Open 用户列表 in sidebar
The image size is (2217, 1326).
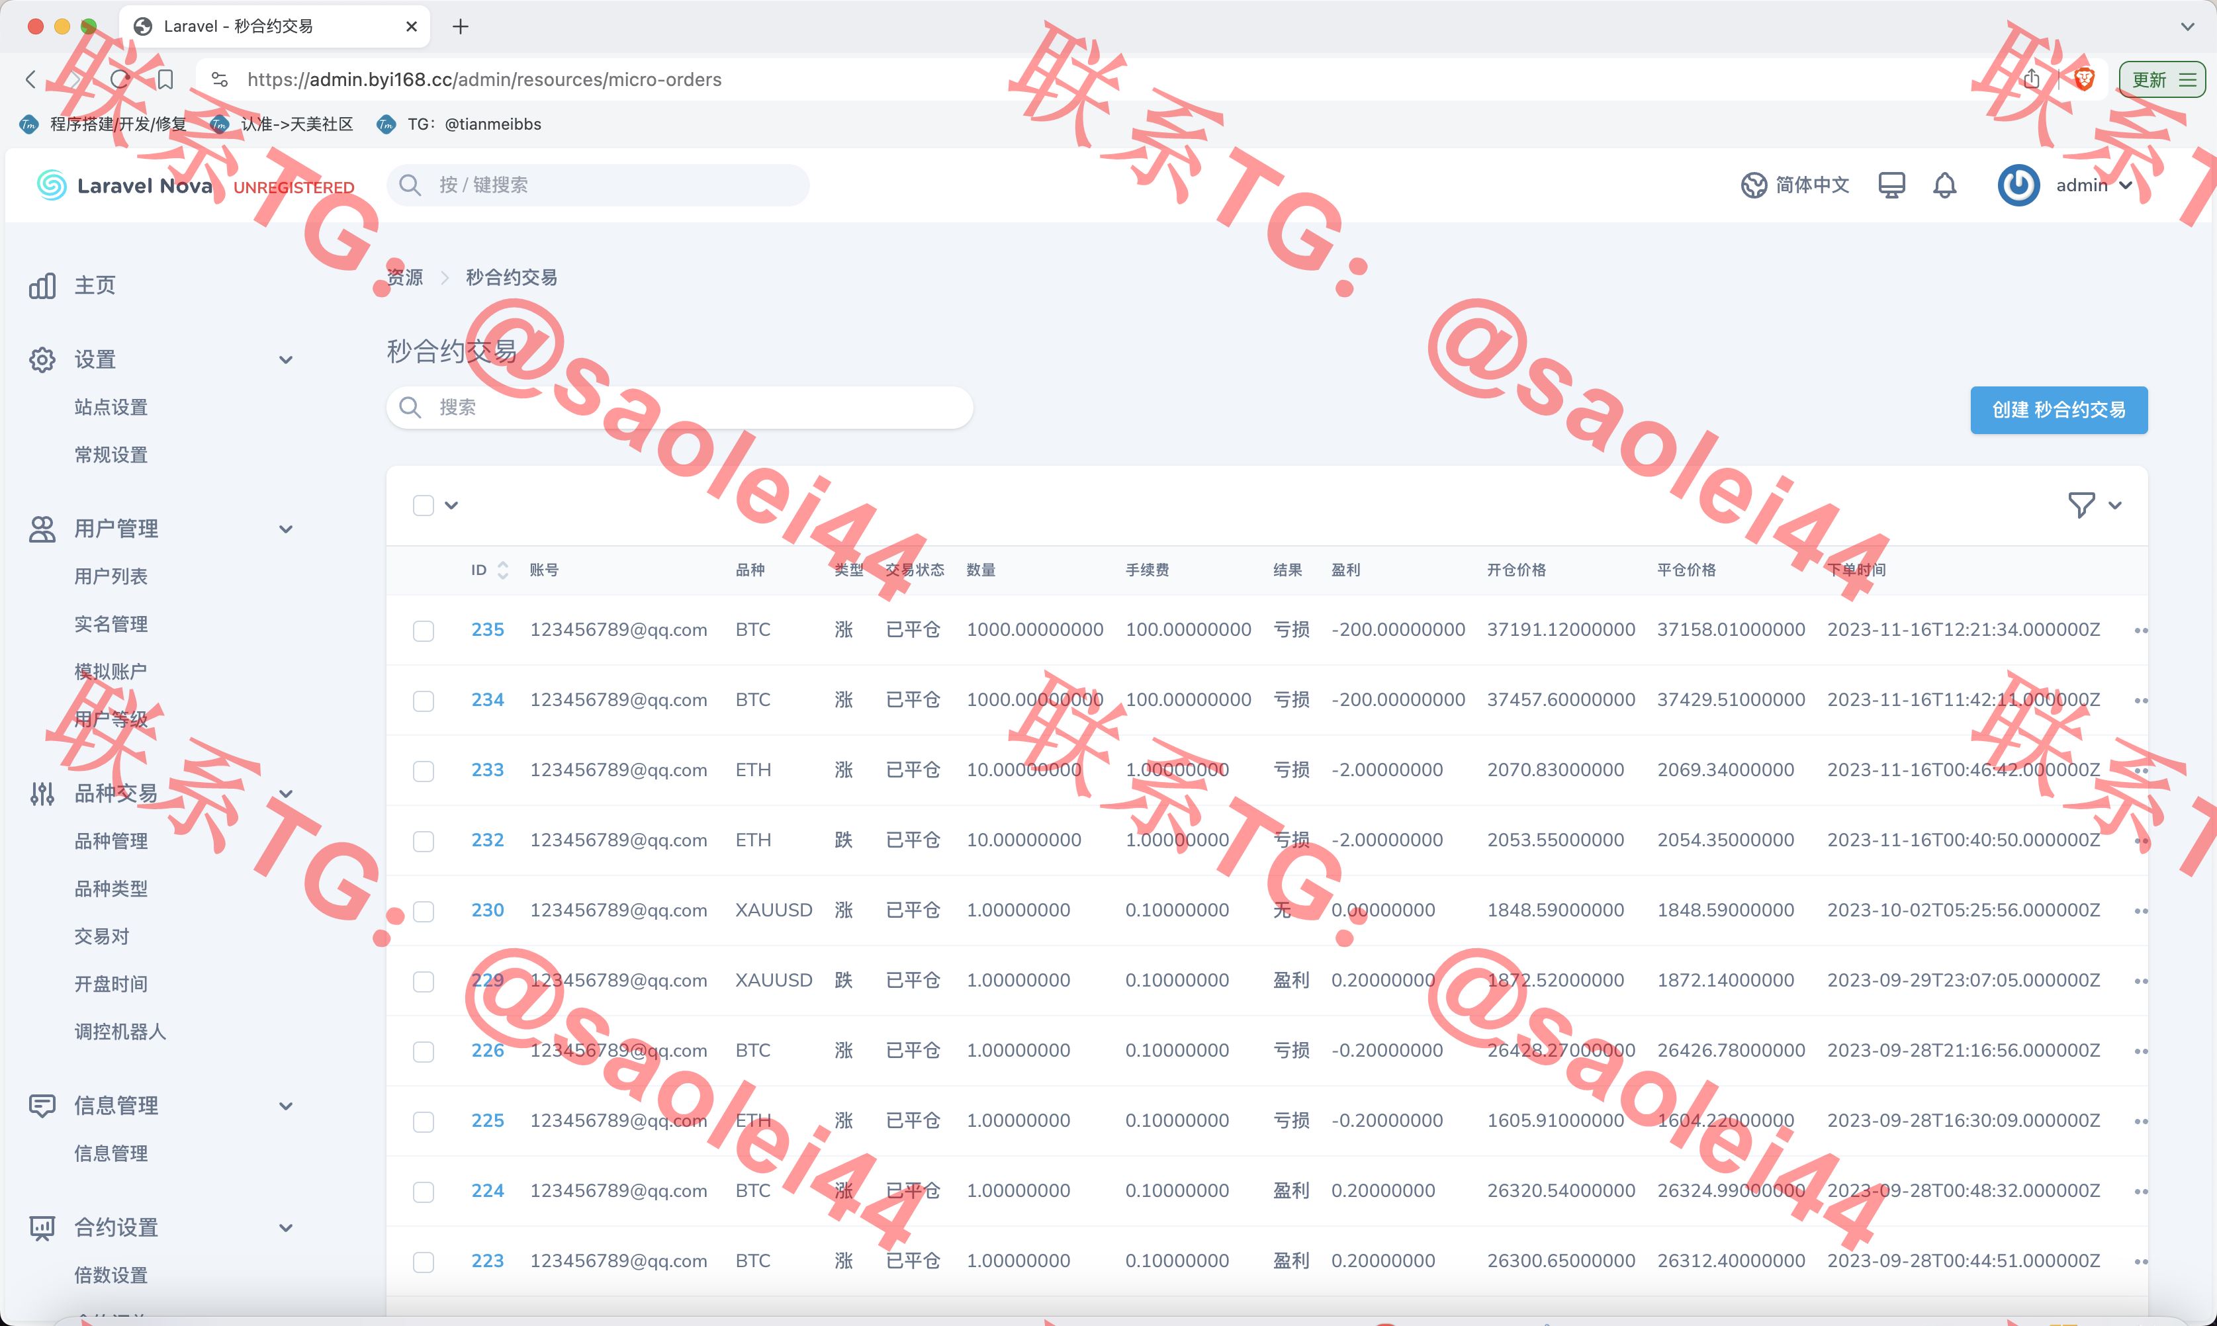click(x=111, y=576)
